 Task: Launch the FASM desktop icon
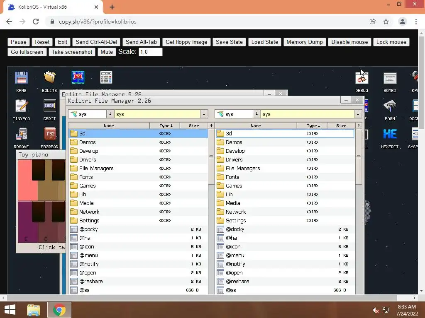pos(390,109)
